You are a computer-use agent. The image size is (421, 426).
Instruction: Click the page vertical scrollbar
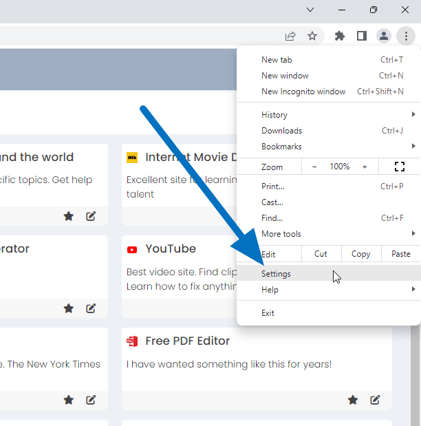415,375
